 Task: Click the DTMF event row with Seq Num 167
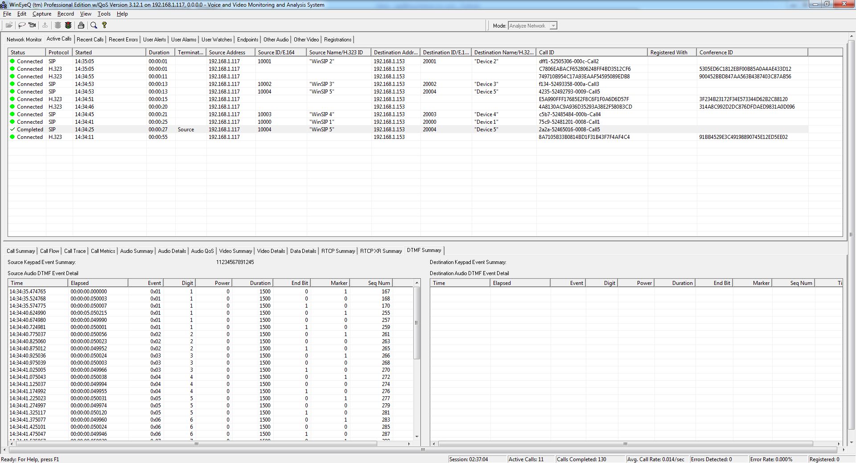(x=210, y=292)
